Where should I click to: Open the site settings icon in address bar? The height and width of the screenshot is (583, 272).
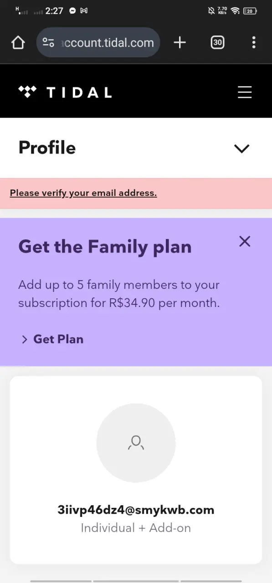pyautogui.click(x=48, y=43)
